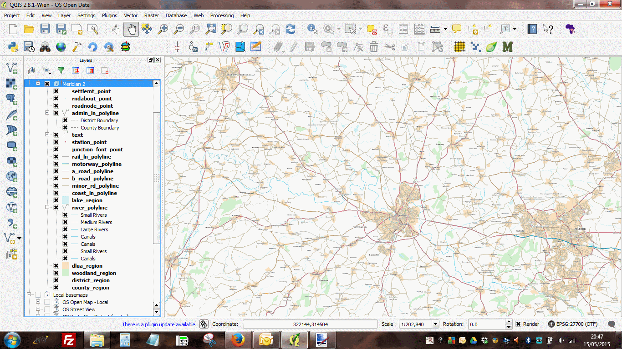Open the layer visibility eye presets dropdown
Screen dimensions: 622x349
tap(46, 70)
